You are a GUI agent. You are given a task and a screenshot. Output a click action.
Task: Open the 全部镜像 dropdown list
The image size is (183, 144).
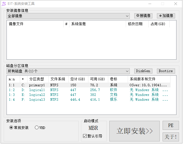coord(68,16)
